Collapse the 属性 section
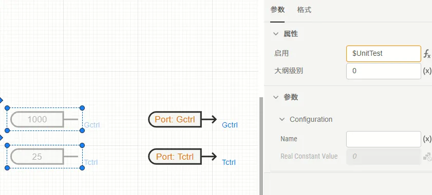 [x=276, y=34]
